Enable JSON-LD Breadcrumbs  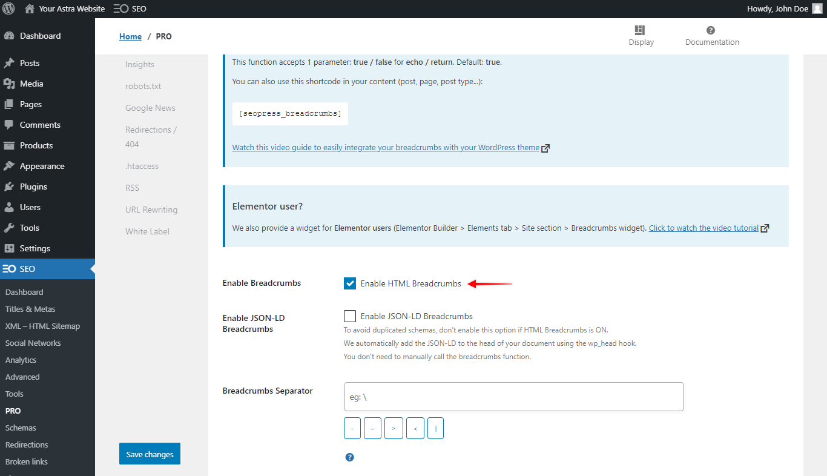350,316
